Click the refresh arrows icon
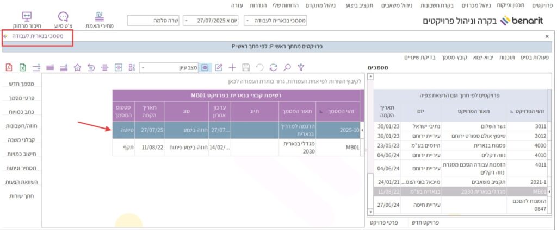557x230 pixels. coord(273,67)
